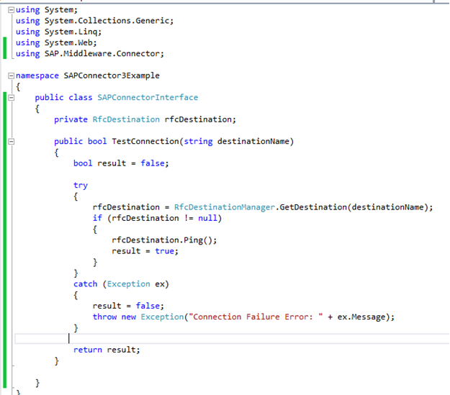Click the 'System.Collections.Generic' using line

[x=95, y=21]
